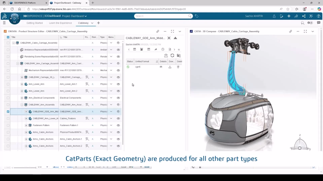Open the help question mark icon

319,16
